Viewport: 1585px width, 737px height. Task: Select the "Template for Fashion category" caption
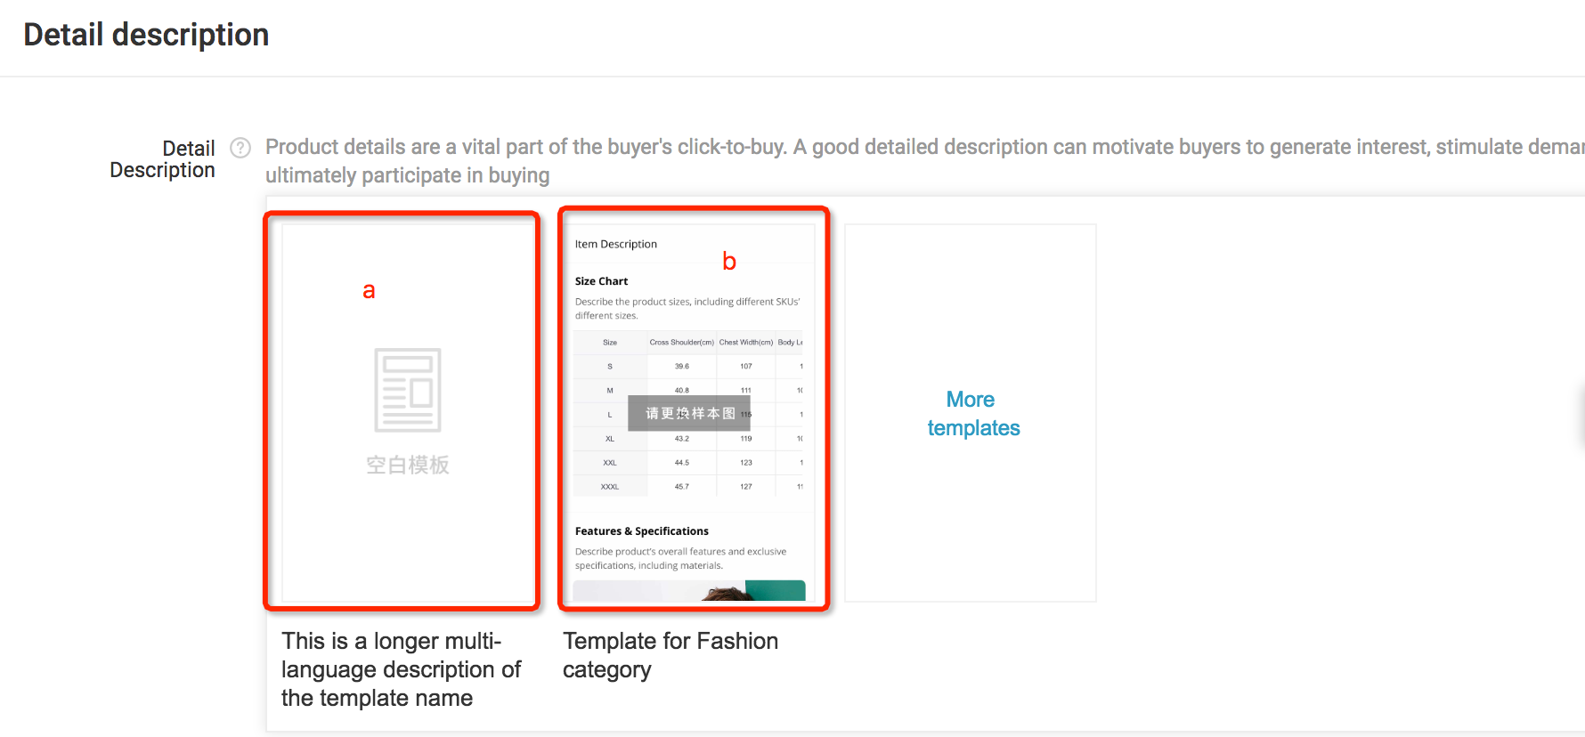click(x=671, y=655)
